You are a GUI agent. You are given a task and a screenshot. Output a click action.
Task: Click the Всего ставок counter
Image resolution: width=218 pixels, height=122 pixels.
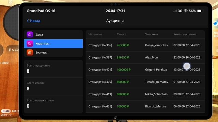53,86
